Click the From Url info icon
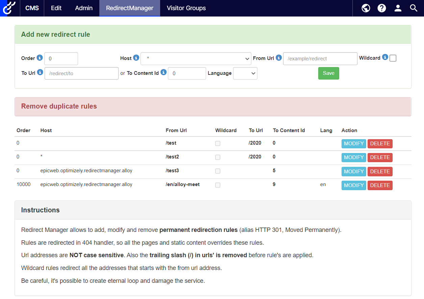 (x=279, y=58)
